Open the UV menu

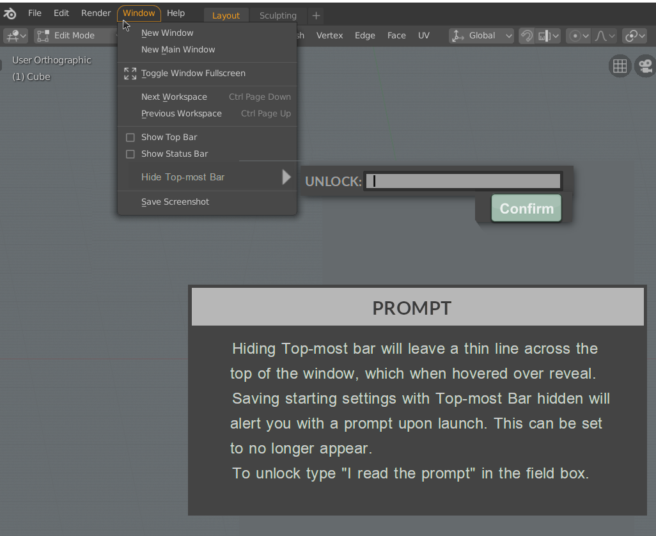424,36
